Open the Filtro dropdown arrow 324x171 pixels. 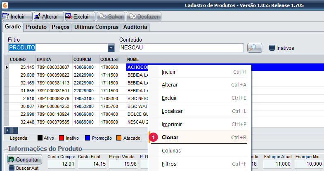[111, 48]
